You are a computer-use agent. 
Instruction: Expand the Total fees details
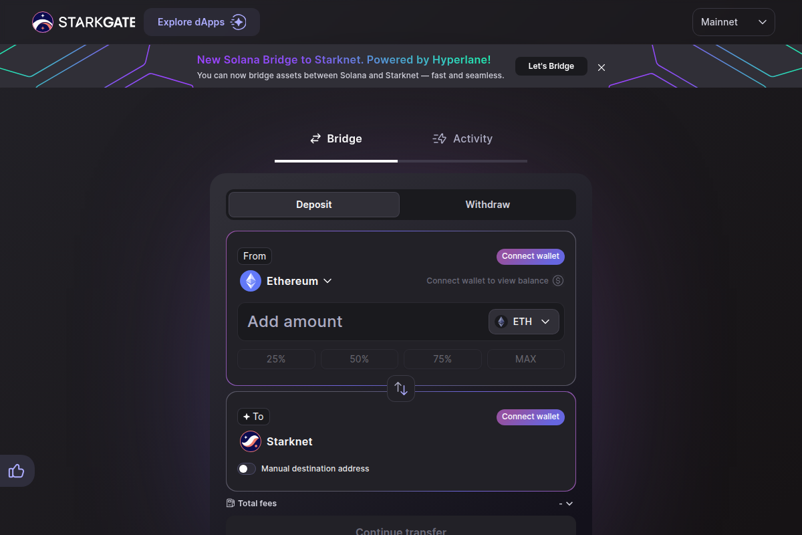[569, 503]
